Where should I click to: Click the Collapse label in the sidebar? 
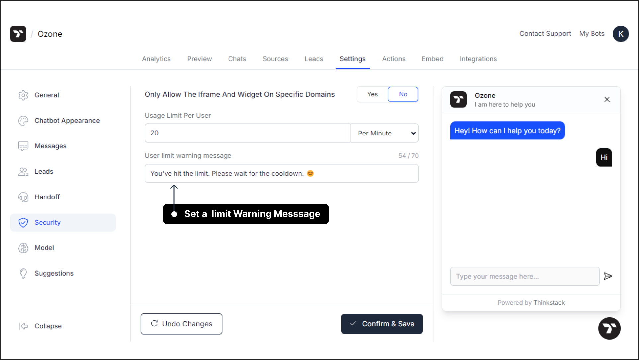(48, 326)
